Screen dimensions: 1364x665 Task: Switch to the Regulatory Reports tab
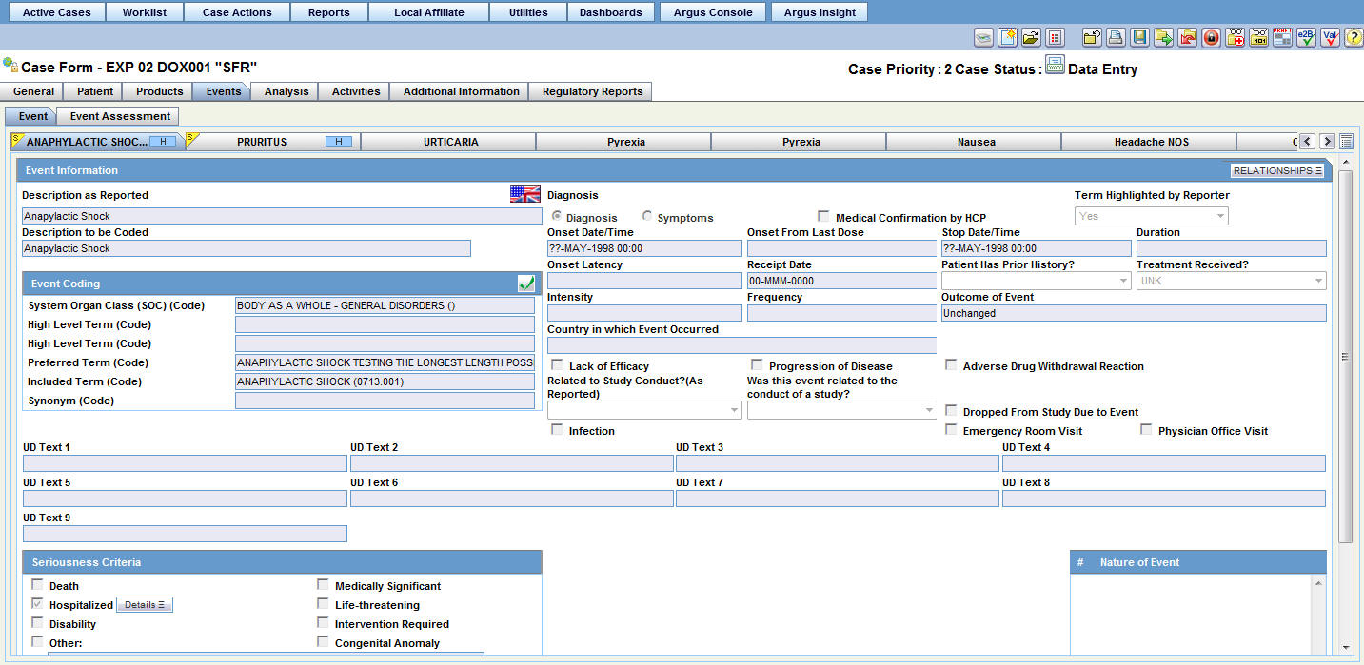coord(590,91)
